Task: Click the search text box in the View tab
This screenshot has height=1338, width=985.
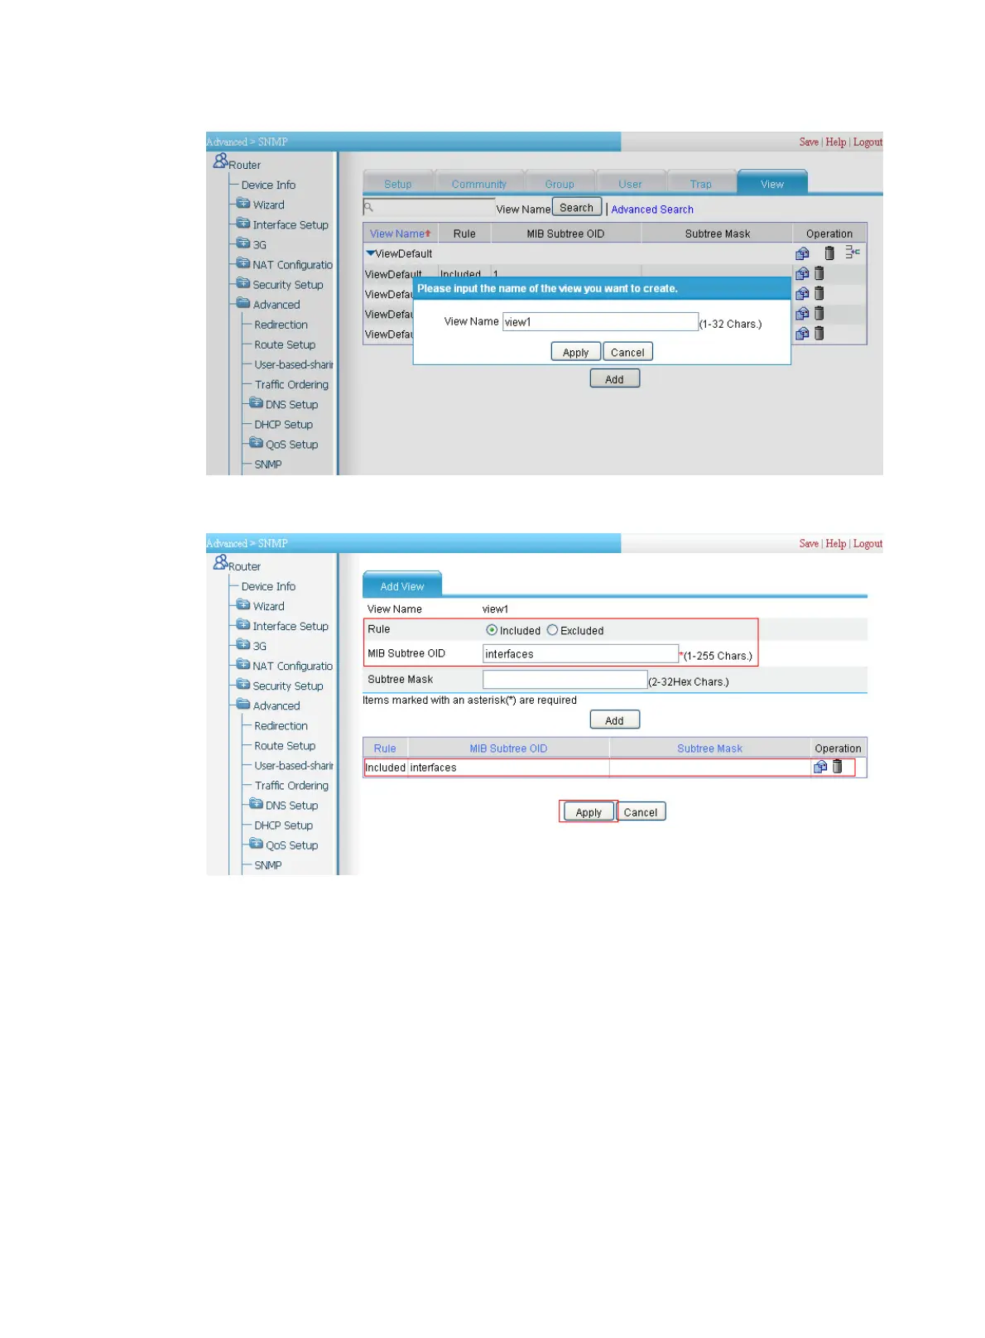Action: 429,208
